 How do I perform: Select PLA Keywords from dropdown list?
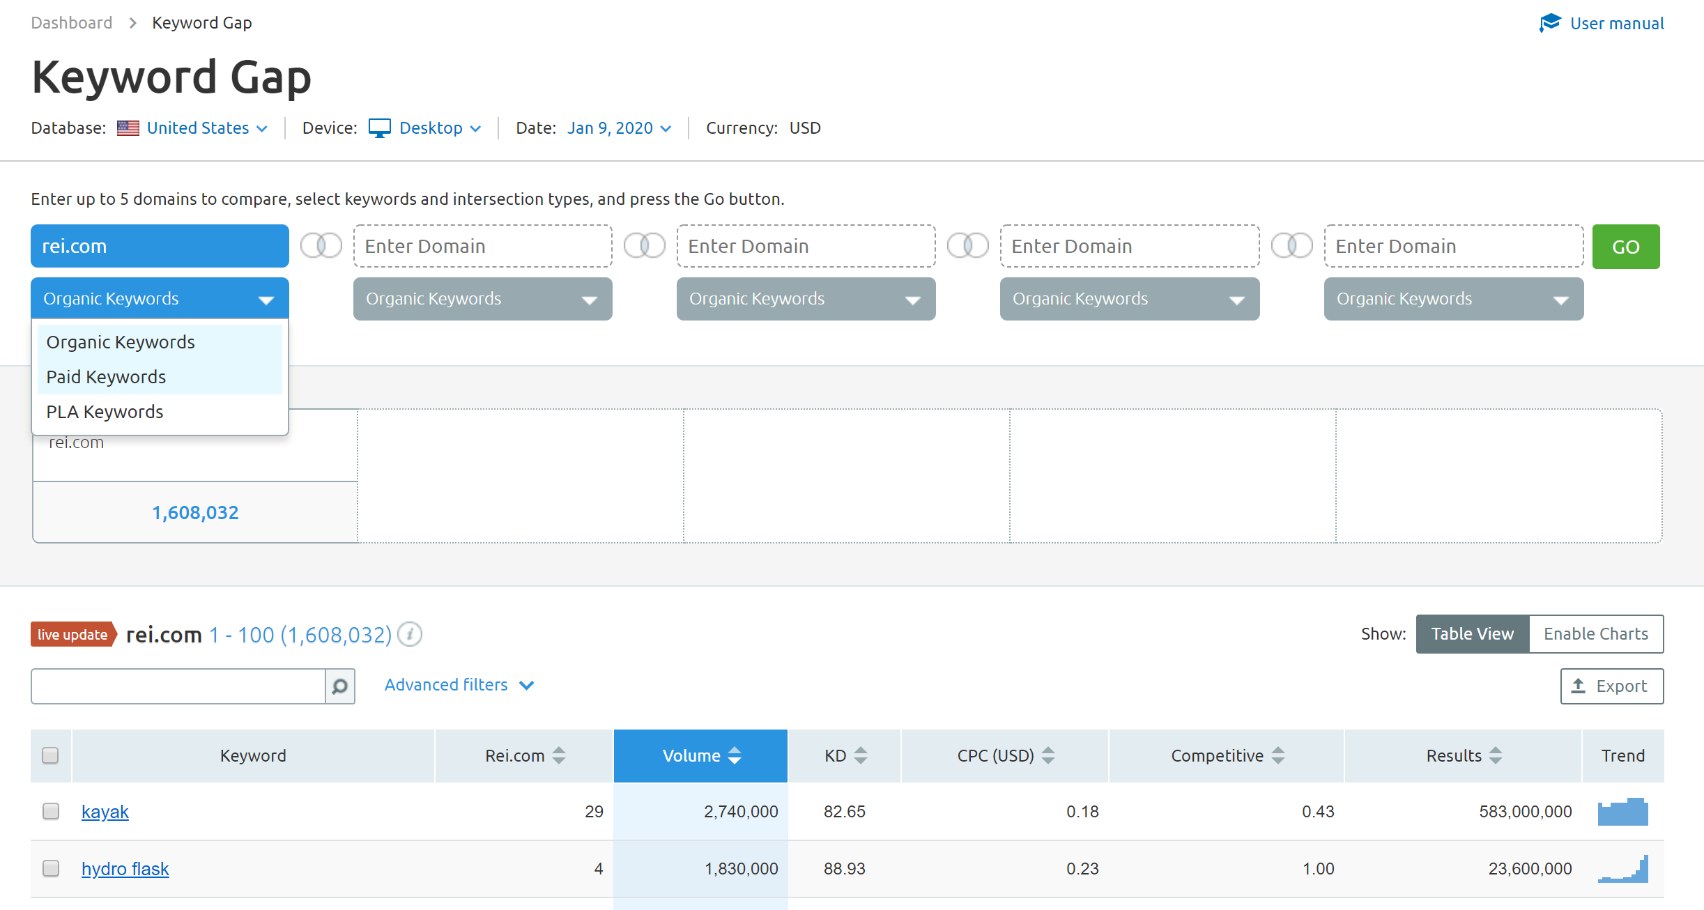click(x=160, y=412)
